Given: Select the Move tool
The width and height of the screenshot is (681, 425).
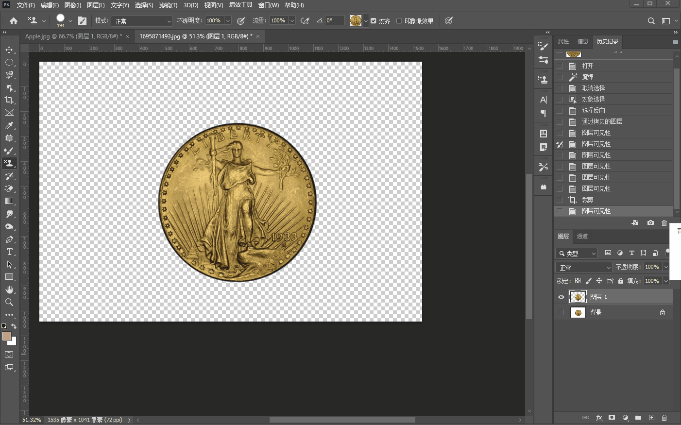Looking at the screenshot, I should click(9, 50).
